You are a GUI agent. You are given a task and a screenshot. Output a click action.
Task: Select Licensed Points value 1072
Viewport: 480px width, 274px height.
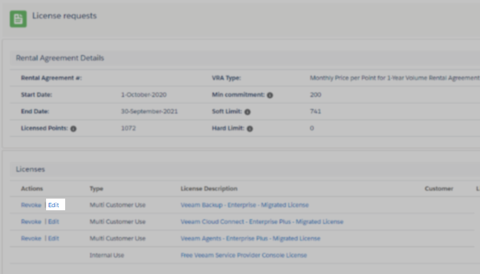pos(128,128)
